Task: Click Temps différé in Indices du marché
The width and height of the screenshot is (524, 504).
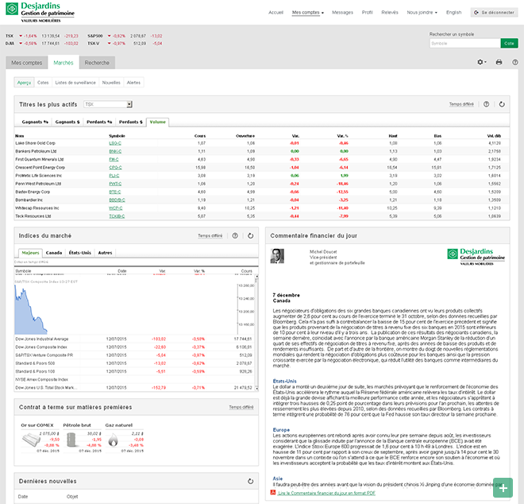Action: 210,235
